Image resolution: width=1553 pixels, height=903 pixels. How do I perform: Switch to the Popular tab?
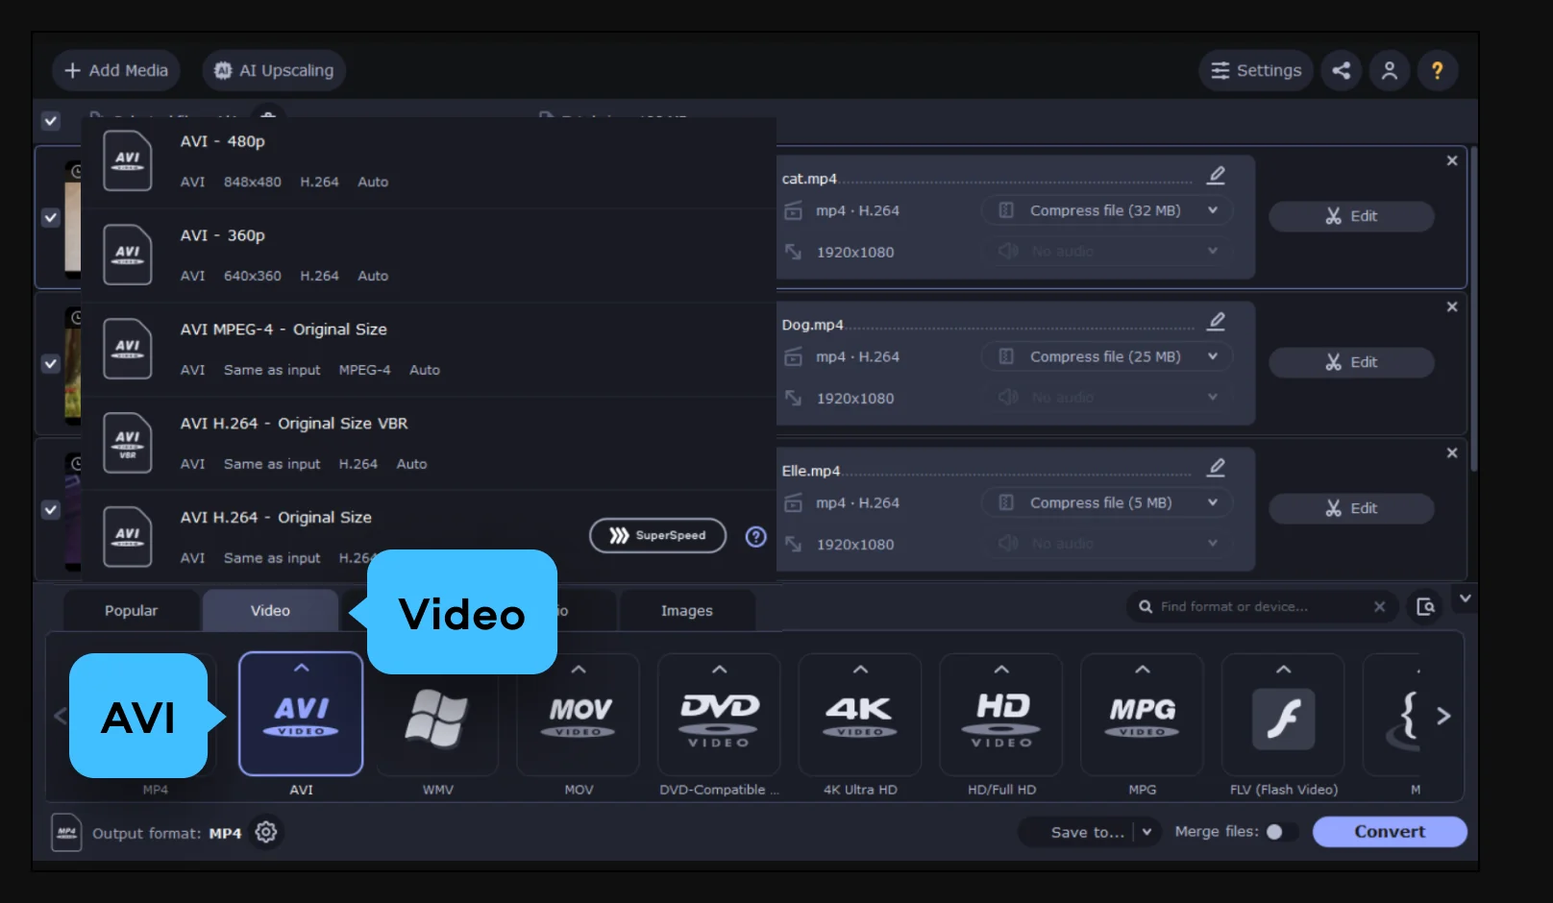132,611
